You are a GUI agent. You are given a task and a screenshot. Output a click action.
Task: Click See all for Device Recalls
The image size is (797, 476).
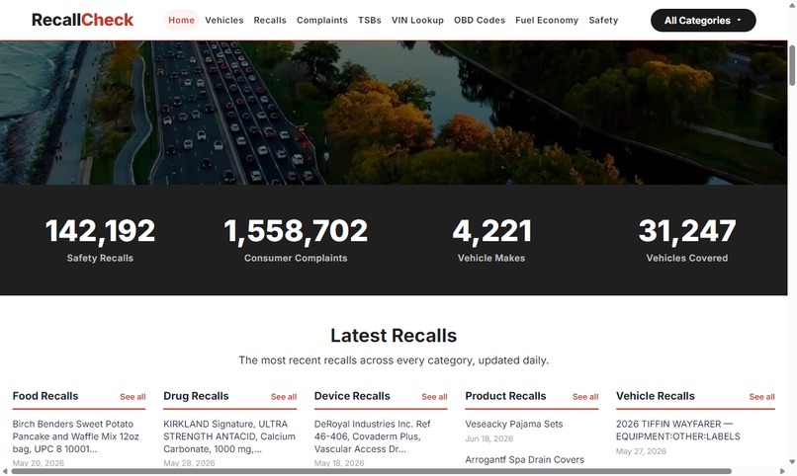(434, 397)
